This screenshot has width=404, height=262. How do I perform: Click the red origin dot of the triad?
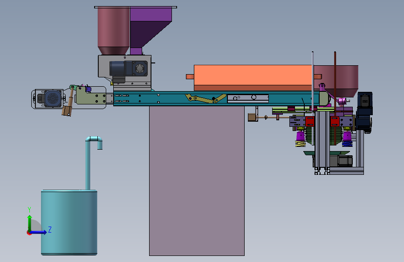29,233
